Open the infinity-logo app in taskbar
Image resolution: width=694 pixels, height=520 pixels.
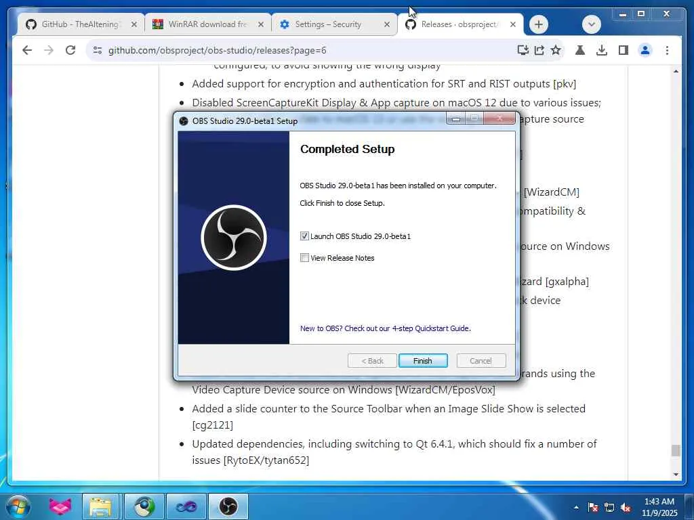pyautogui.click(x=186, y=506)
